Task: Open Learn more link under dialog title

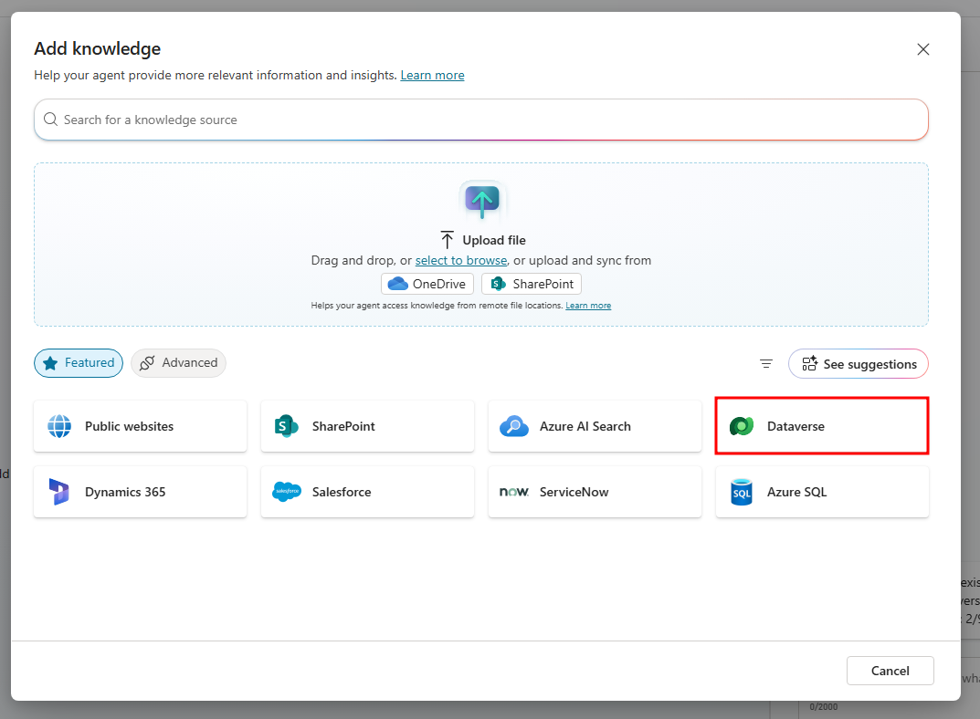Action: [433, 75]
